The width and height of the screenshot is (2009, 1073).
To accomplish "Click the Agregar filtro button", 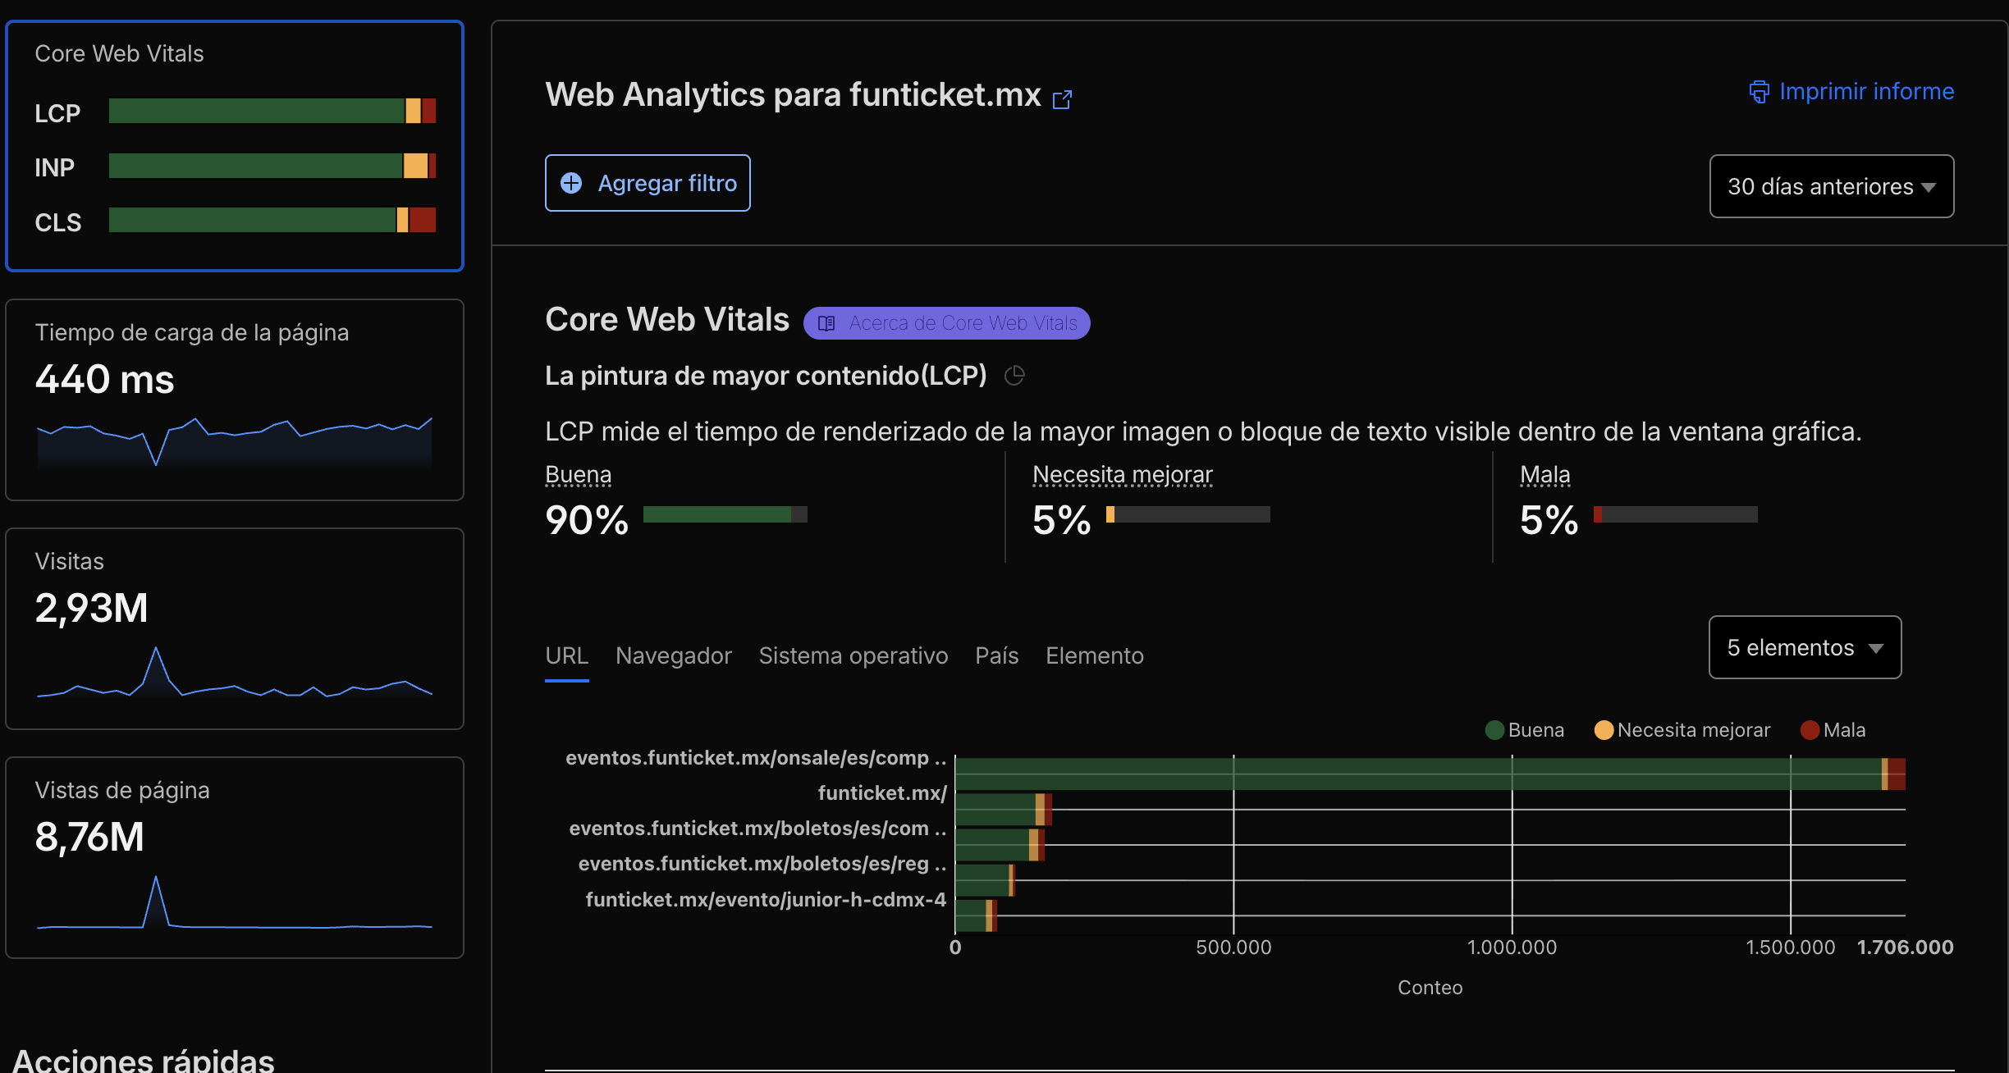I will pyautogui.click(x=648, y=183).
